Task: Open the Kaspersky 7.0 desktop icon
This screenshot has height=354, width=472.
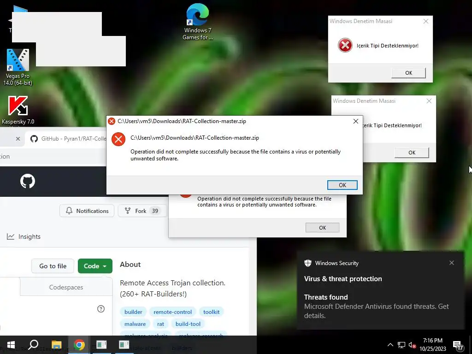Action: [x=18, y=110]
